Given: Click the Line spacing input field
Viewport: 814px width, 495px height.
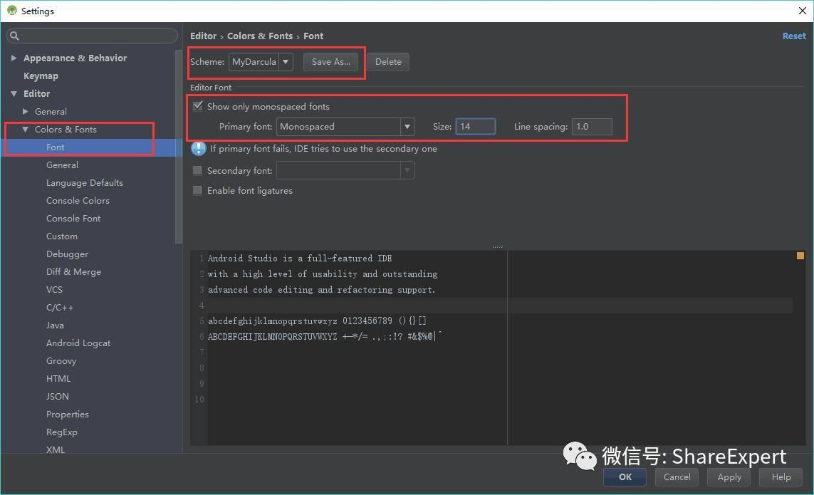Looking at the screenshot, I should point(592,127).
